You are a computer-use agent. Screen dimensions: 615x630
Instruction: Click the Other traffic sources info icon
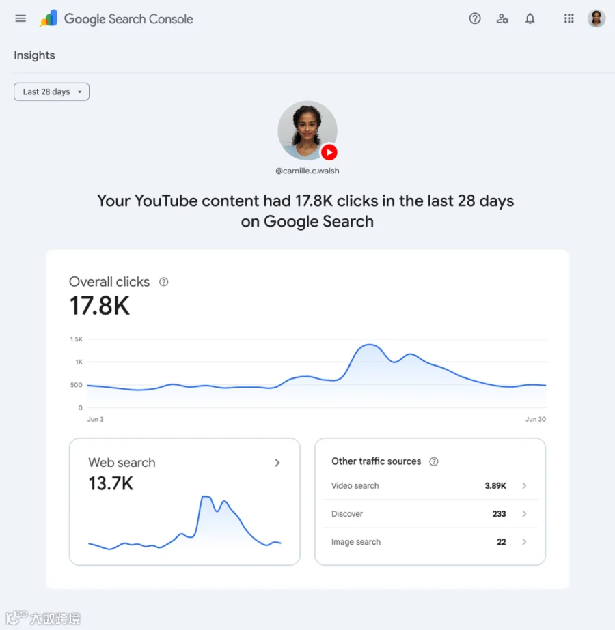434,461
